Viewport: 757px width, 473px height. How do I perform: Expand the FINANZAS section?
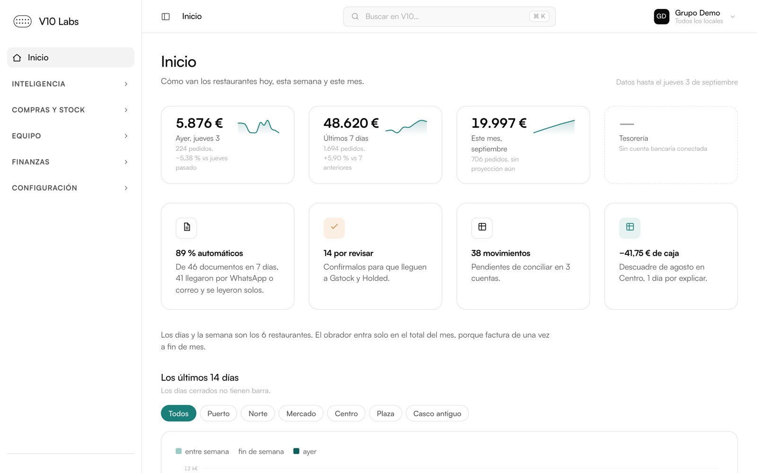pos(70,162)
